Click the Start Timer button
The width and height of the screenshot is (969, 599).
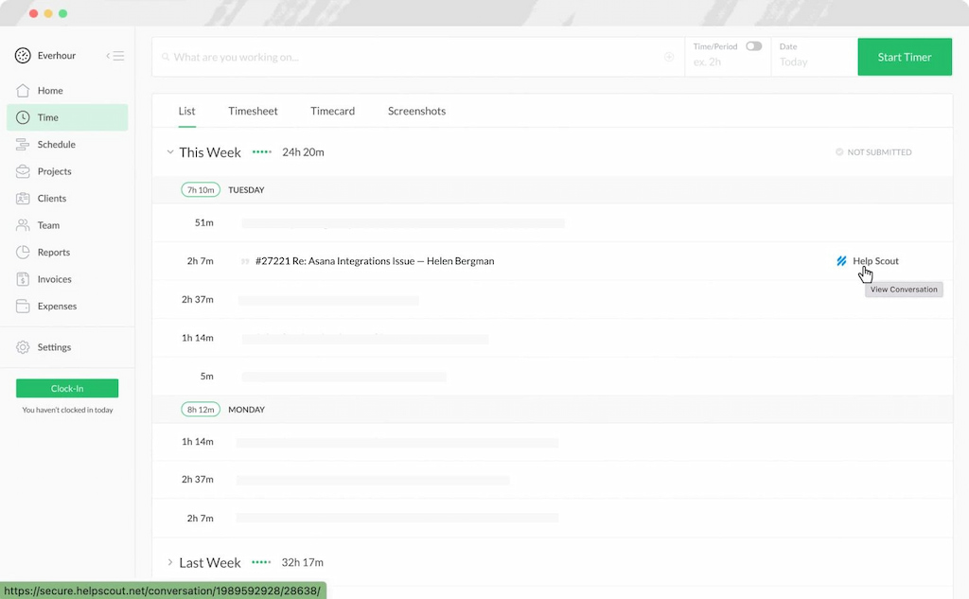point(904,57)
